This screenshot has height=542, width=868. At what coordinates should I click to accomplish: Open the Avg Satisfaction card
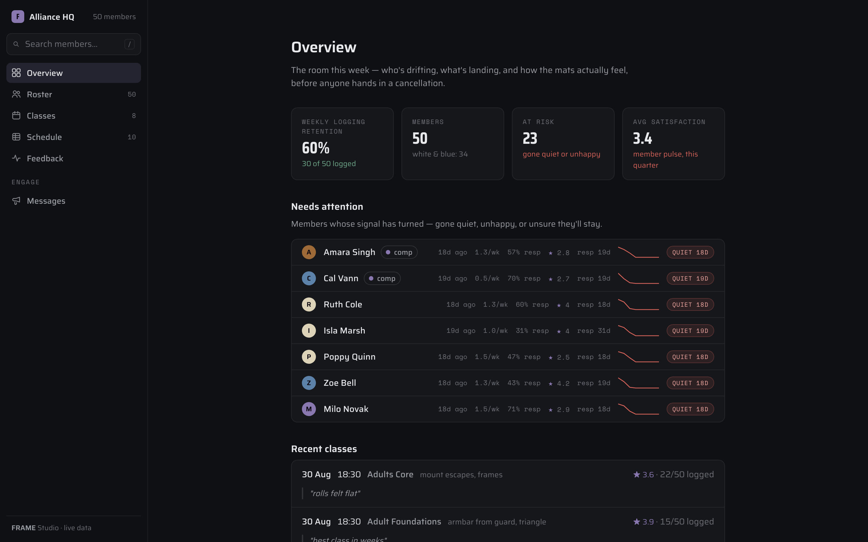click(x=674, y=144)
